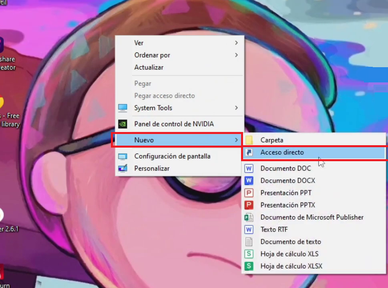The height and width of the screenshot is (288, 388).
Task: Click the System Tools monitor icon
Action: (x=123, y=108)
